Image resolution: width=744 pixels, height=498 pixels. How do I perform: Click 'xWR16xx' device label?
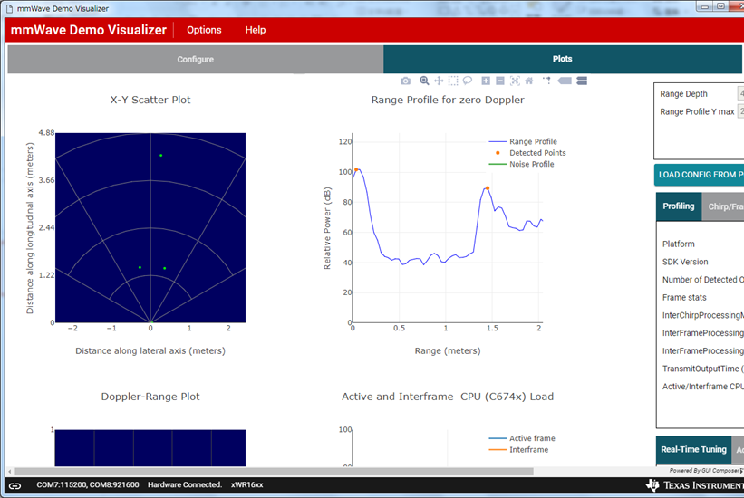(x=246, y=484)
